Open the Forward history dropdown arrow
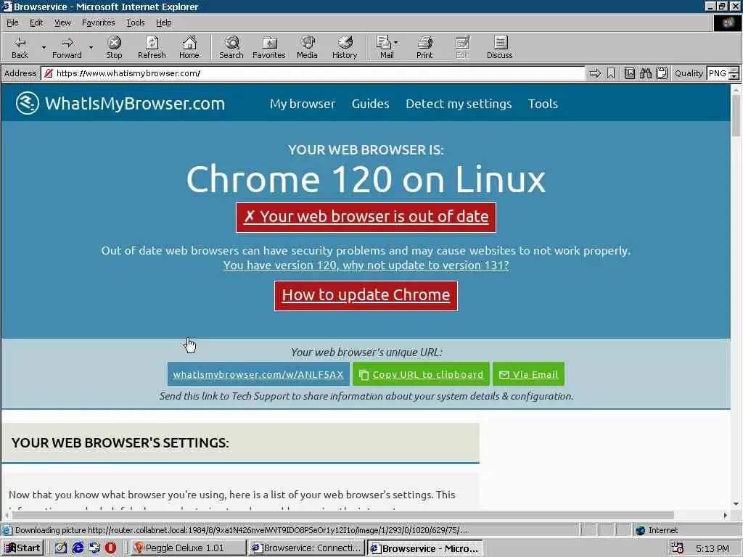 tap(91, 47)
